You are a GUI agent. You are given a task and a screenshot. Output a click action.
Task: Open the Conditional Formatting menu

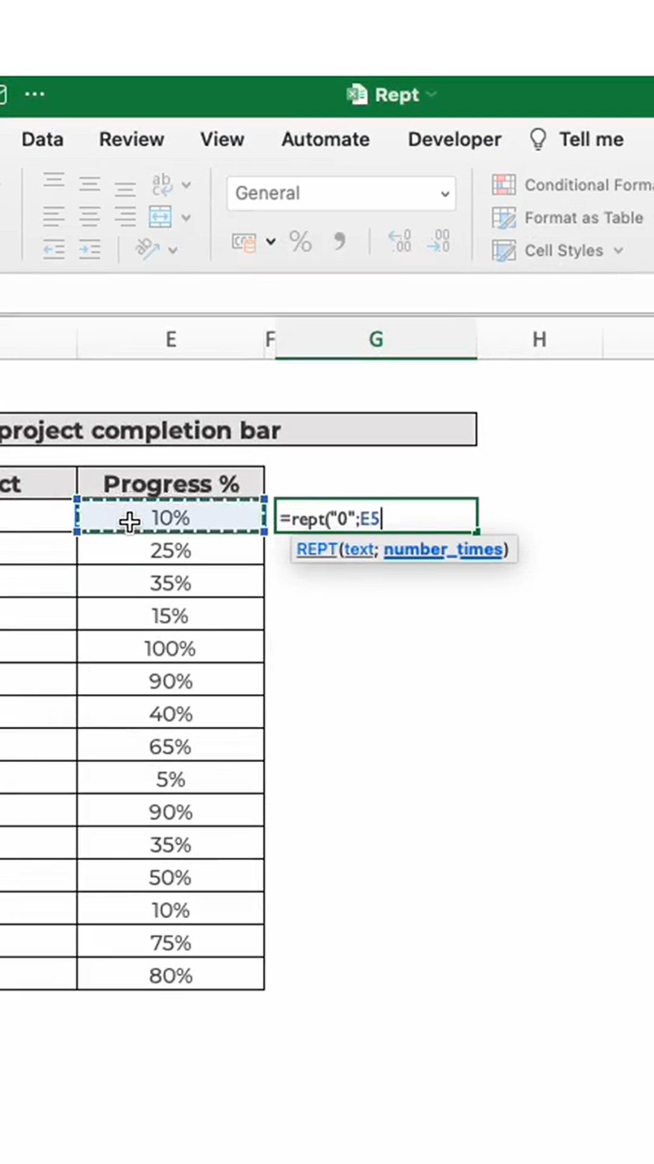point(572,185)
